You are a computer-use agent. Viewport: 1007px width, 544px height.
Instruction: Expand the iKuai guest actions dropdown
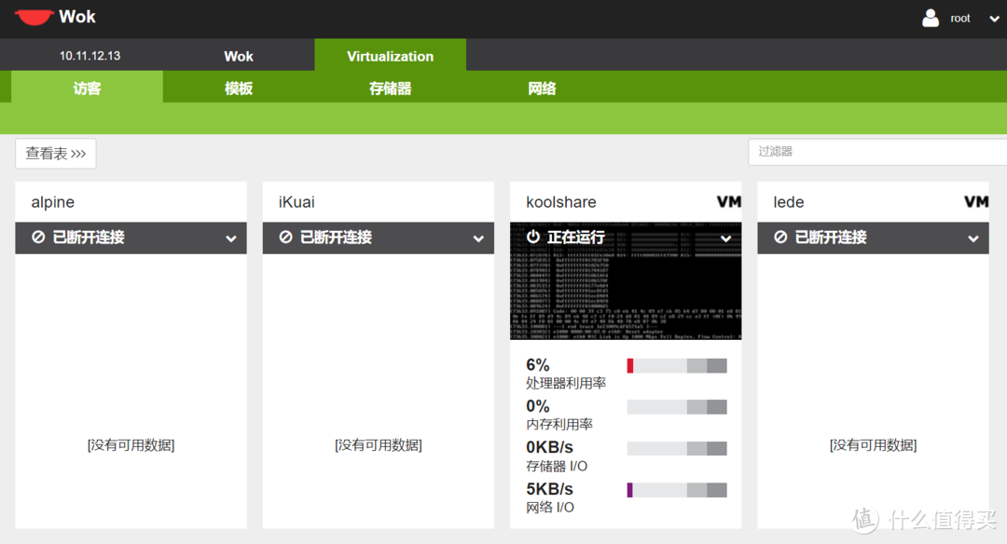pos(478,238)
